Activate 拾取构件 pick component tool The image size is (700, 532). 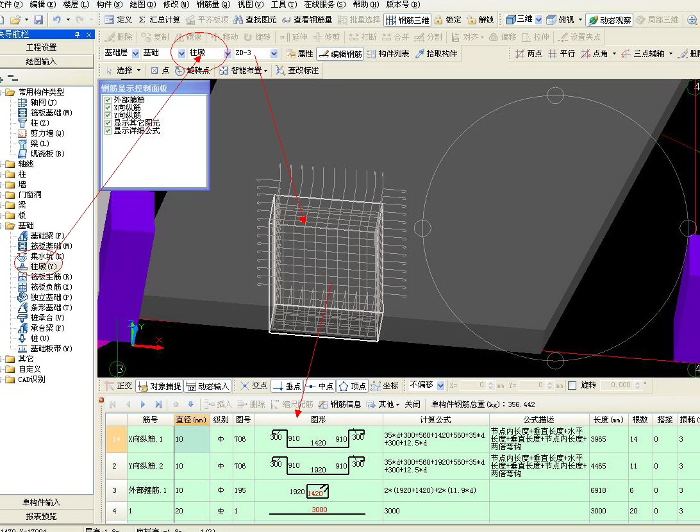click(436, 54)
